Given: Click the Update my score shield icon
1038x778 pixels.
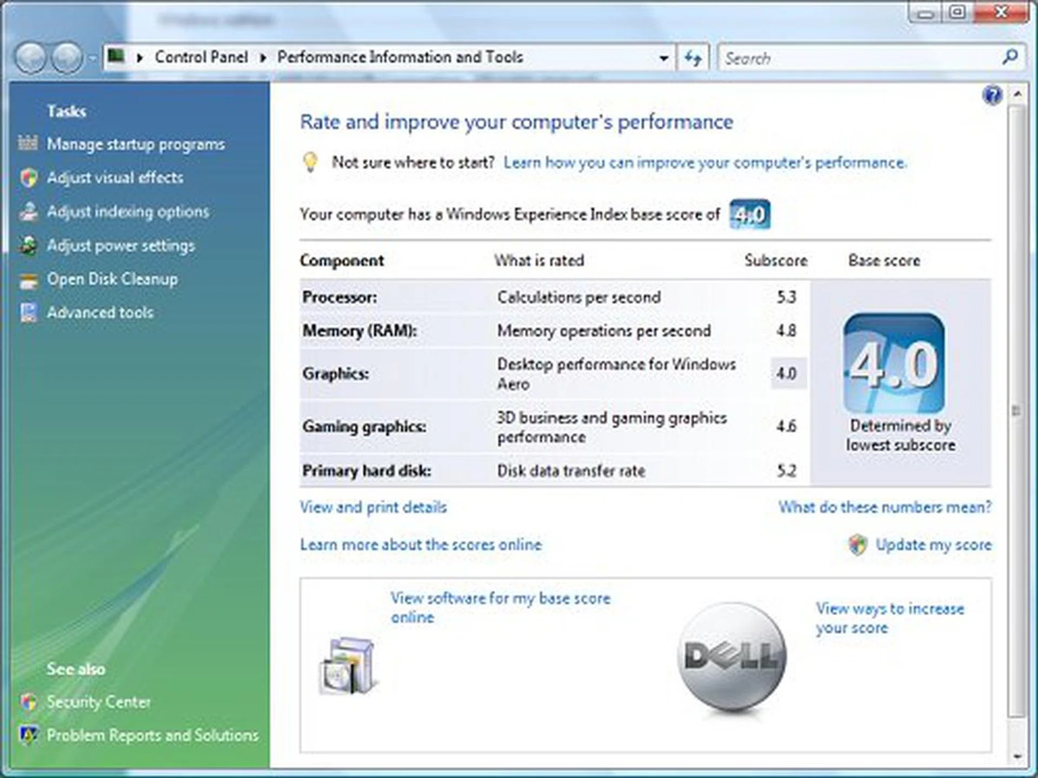Looking at the screenshot, I should click(857, 545).
